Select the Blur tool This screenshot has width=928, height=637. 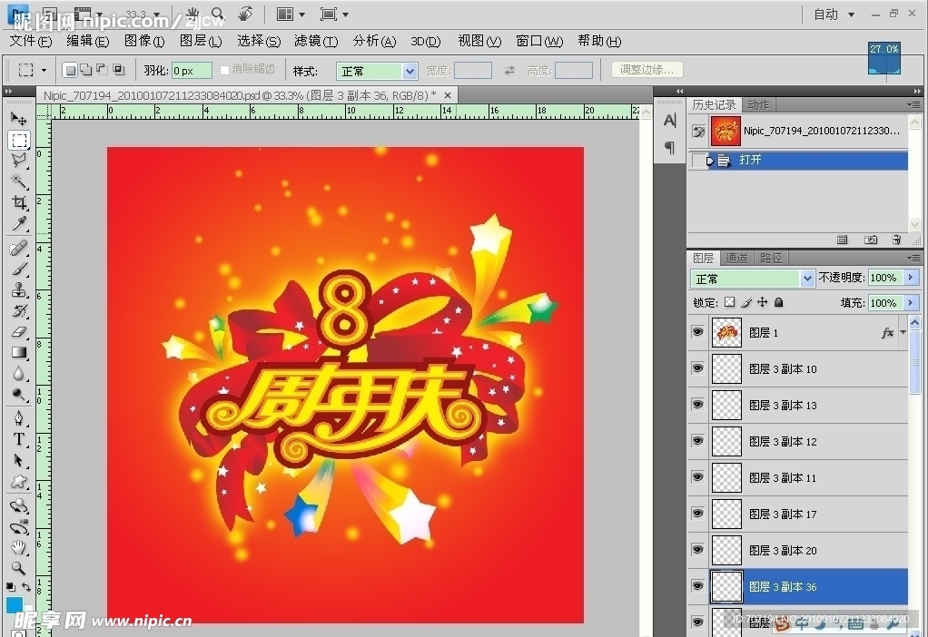tap(19, 374)
